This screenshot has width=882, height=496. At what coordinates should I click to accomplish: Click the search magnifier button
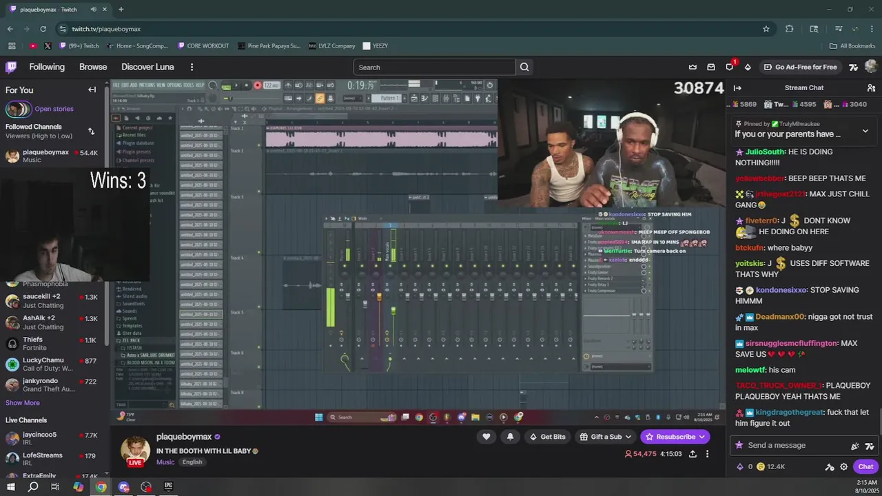[524, 67]
